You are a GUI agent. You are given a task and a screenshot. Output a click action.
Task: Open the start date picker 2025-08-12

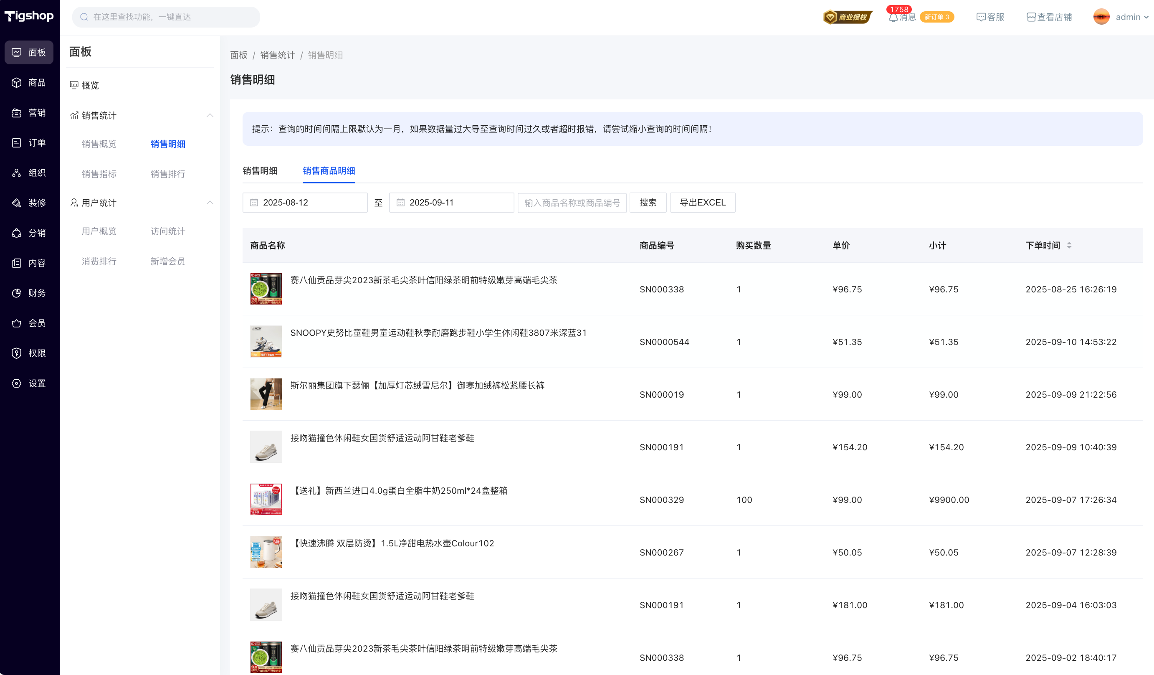click(x=305, y=203)
